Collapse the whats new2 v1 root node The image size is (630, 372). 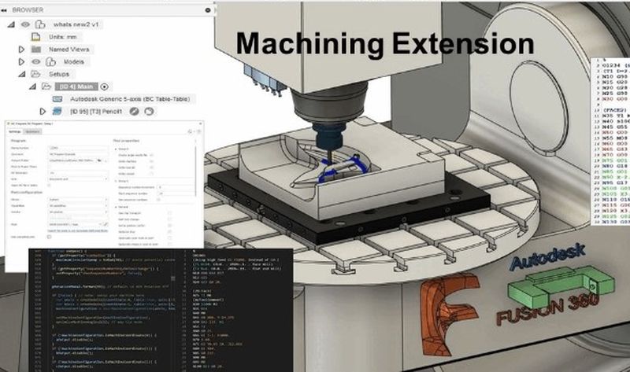(11, 24)
